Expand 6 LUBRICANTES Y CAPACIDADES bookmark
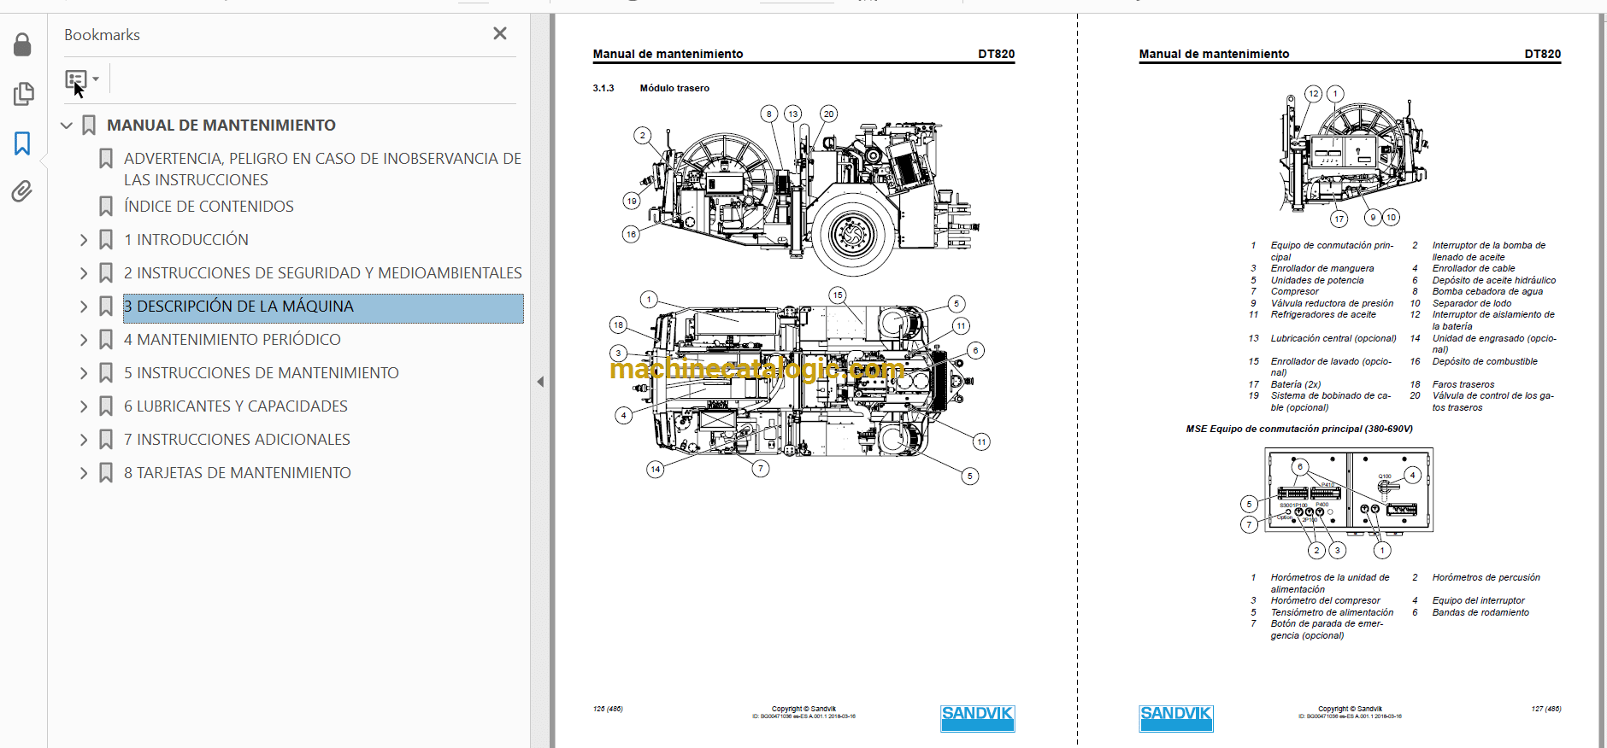Image resolution: width=1607 pixels, height=748 pixels. click(84, 406)
